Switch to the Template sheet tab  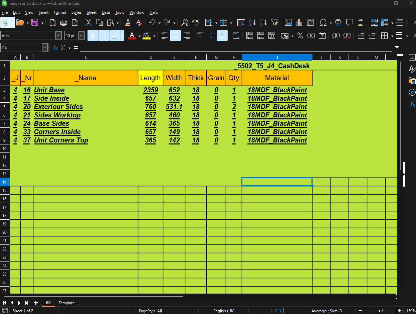coord(67,303)
